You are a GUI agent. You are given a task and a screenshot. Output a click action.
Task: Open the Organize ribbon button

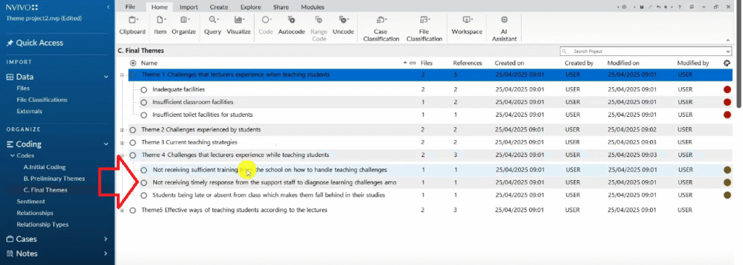pos(184,25)
